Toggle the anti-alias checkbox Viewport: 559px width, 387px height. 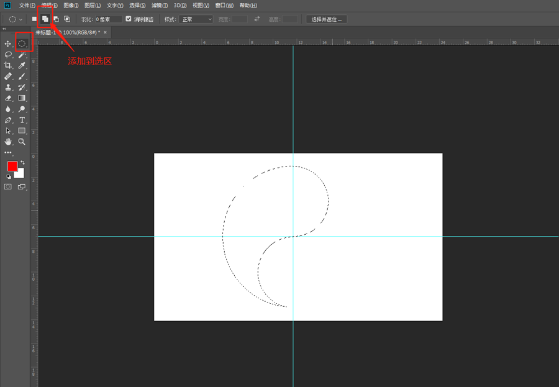point(129,19)
